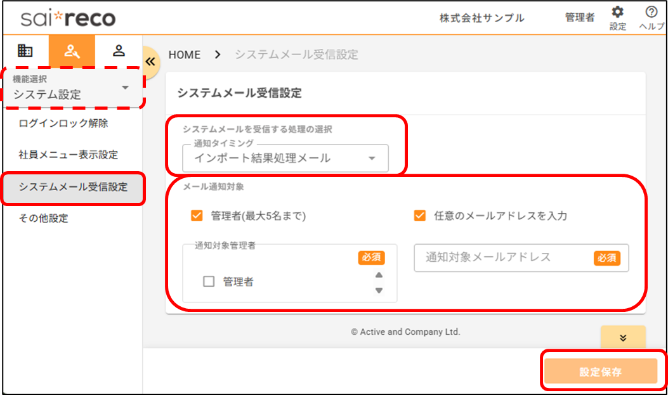Image resolution: width=668 pixels, height=395 pixels.
Task: Open the 設定 gear icon
Action: click(617, 13)
